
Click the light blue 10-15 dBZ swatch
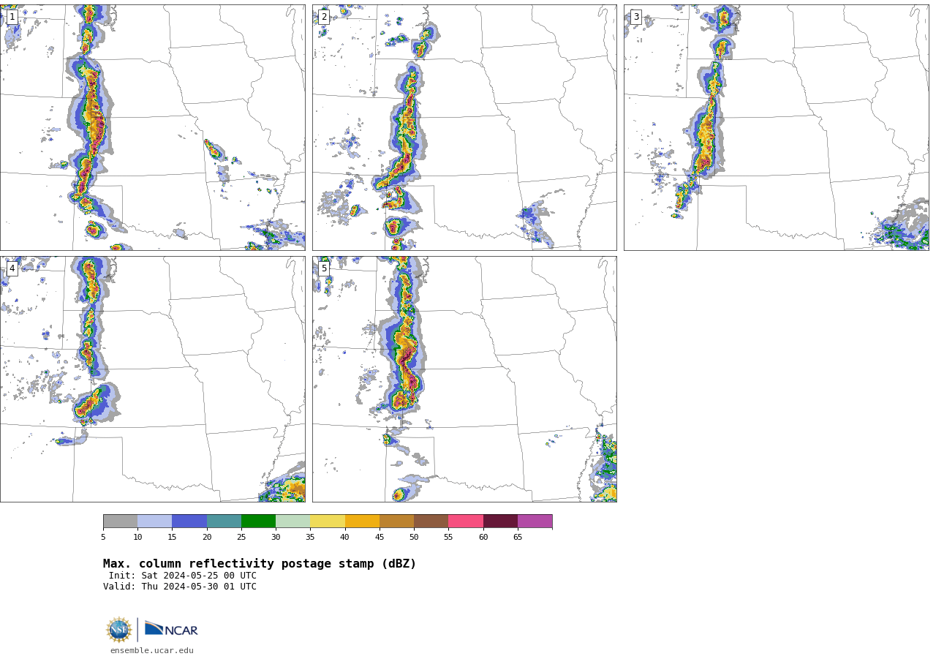(x=155, y=521)
